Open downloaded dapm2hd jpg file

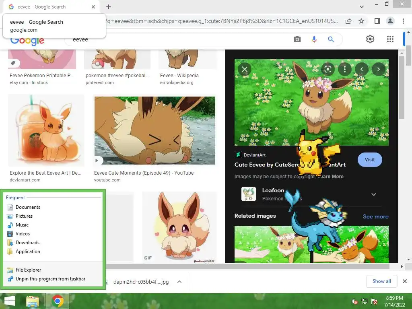pyautogui.click(x=141, y=282)
